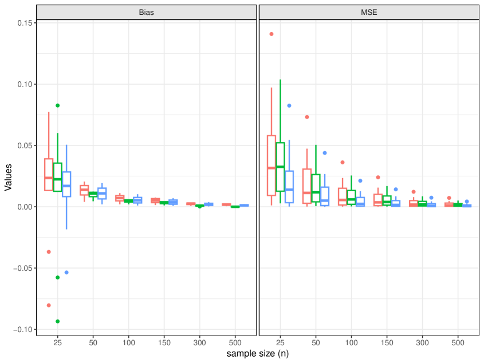This screenshot has height=363, width=484.
Task: Click the lowest red outlier in Bias panel
Action: [49, 305]
